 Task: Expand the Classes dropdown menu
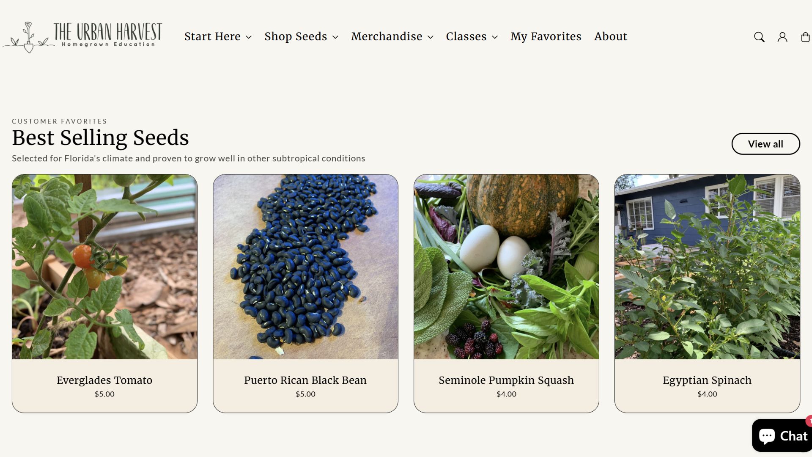pos(472,37)
